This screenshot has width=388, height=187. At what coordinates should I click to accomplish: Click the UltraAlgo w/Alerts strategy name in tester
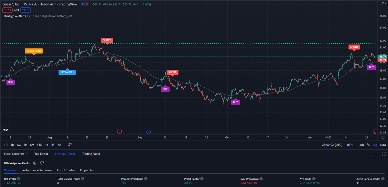[x=16, y=163]
